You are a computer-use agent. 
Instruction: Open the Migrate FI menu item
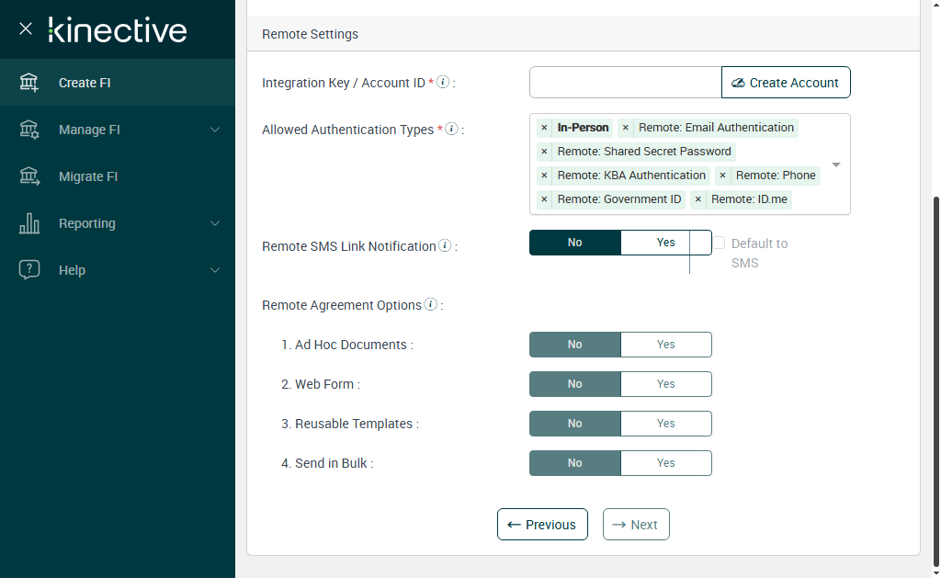[88, 176]
